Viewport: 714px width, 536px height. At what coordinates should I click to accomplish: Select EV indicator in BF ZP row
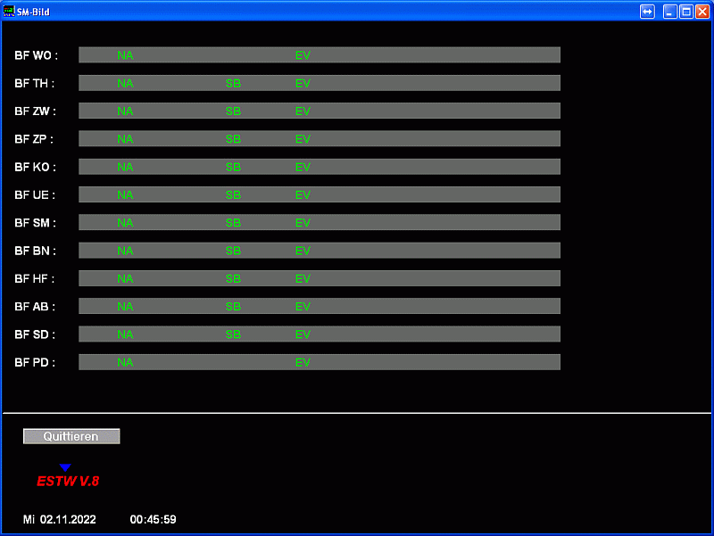(303, 139)
